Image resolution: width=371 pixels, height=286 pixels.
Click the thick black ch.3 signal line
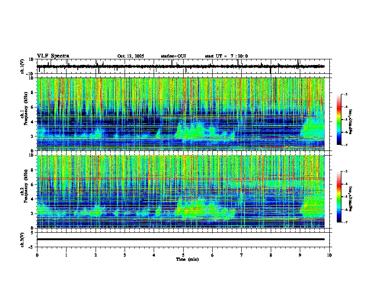click(181, 239)
